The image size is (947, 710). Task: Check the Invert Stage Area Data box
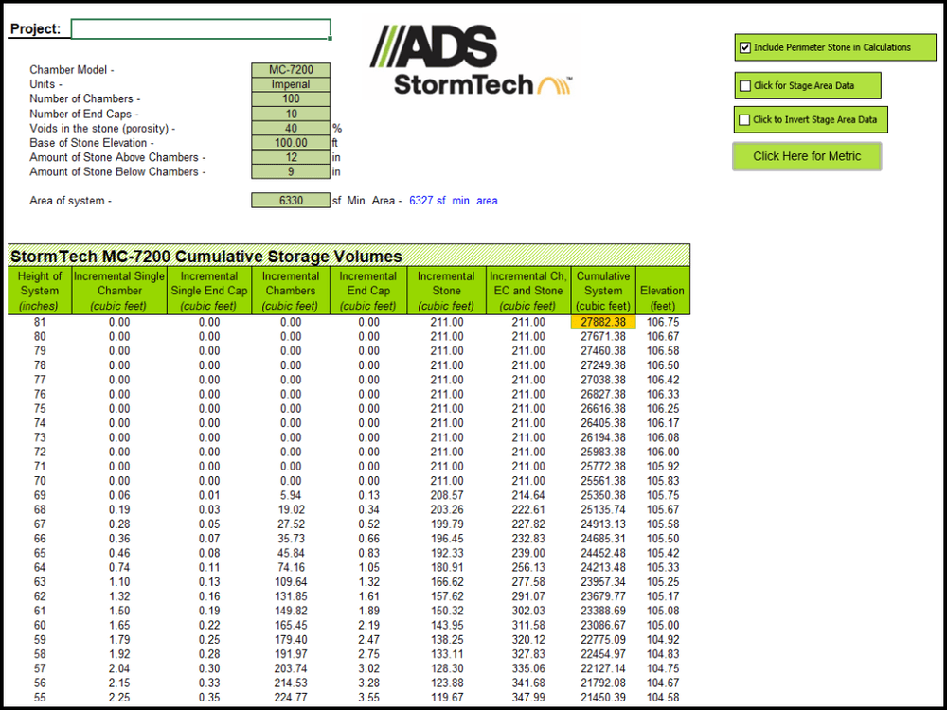(746, 120)
